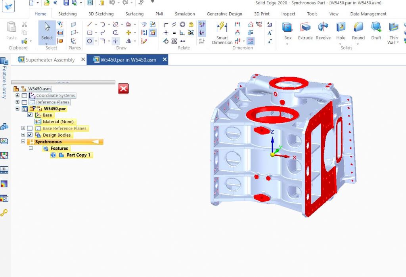
Task: Open the Sketching ribbon tab
Action: click(67, 14)
